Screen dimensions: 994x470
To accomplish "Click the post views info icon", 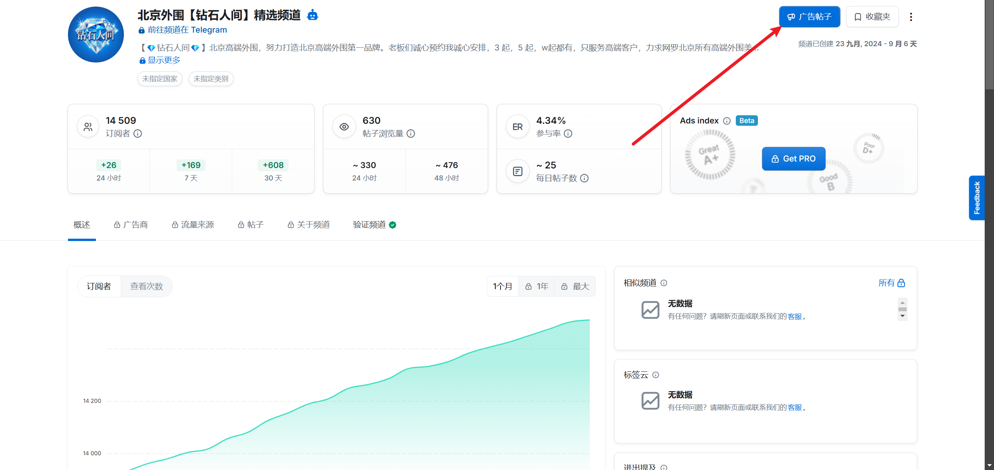I will tap(411, 134).
